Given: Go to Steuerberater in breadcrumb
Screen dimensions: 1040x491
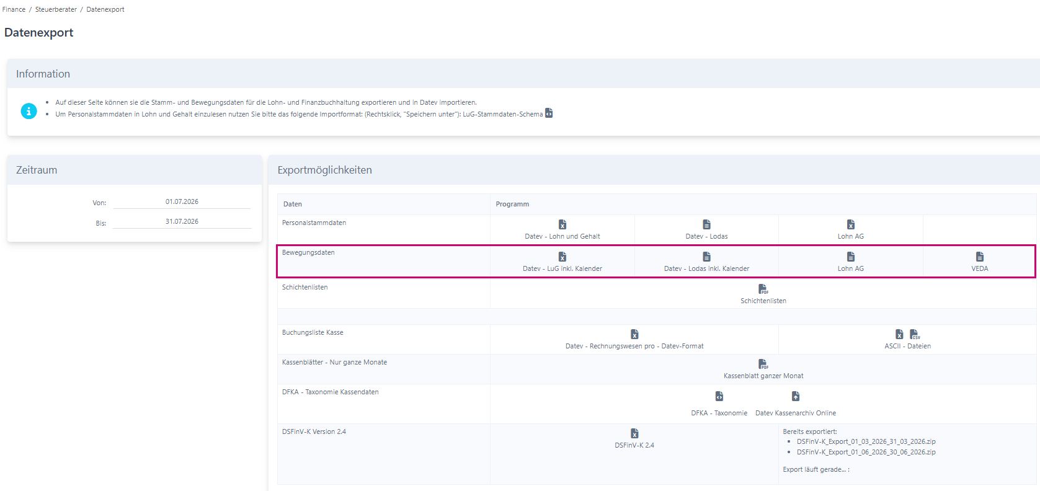Looking at the screenshot, I should click(x=56, y=9).
